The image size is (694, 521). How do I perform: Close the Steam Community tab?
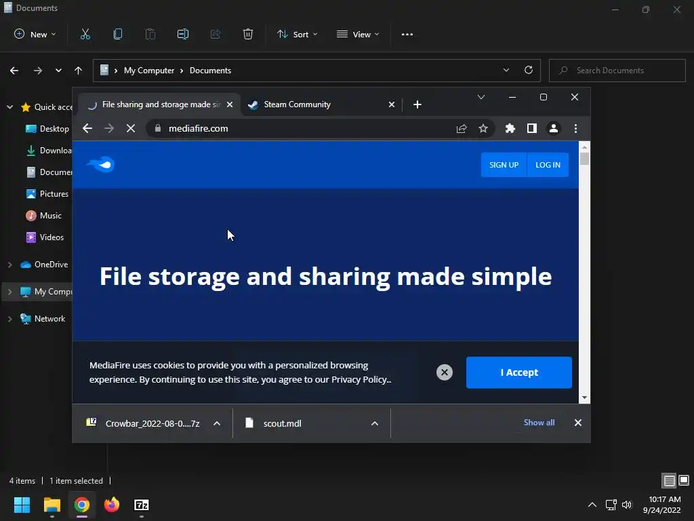pos(391,104)
